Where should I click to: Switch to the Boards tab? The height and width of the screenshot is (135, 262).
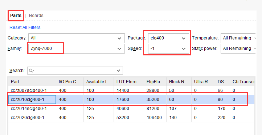click(36, 16)
